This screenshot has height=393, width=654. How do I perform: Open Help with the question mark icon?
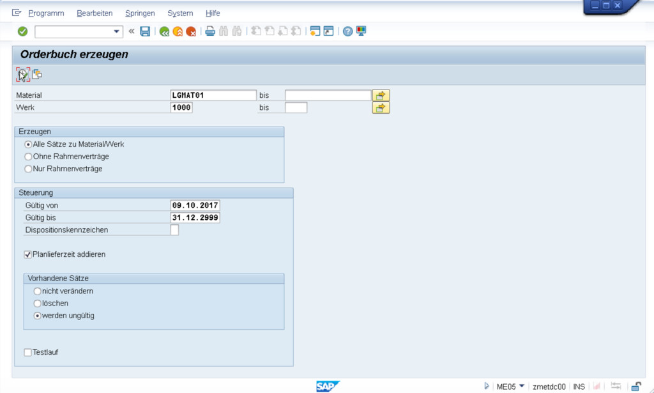click(x=348, y=31)
